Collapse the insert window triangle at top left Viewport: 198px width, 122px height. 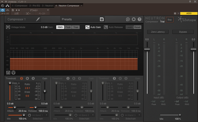2,2
